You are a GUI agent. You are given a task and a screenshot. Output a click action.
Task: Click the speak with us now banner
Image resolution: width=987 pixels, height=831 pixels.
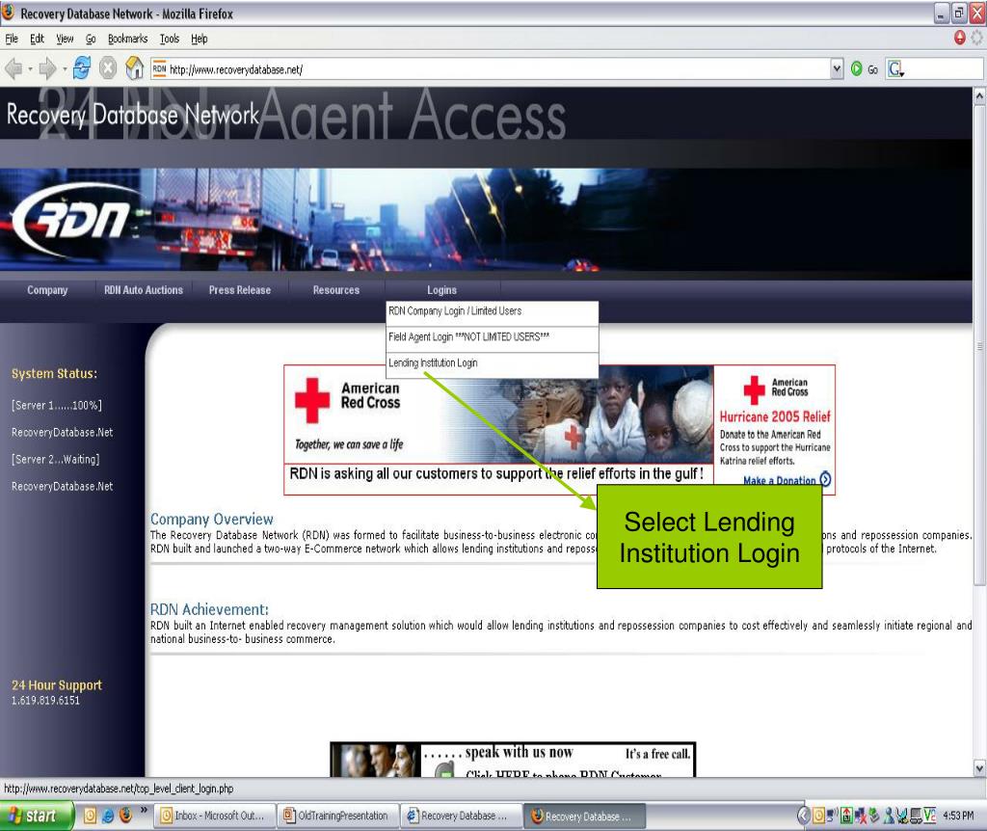click(x=513, y=760)
